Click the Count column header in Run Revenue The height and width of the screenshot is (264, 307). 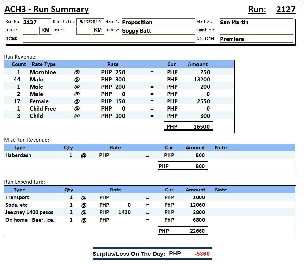[19, 64]
